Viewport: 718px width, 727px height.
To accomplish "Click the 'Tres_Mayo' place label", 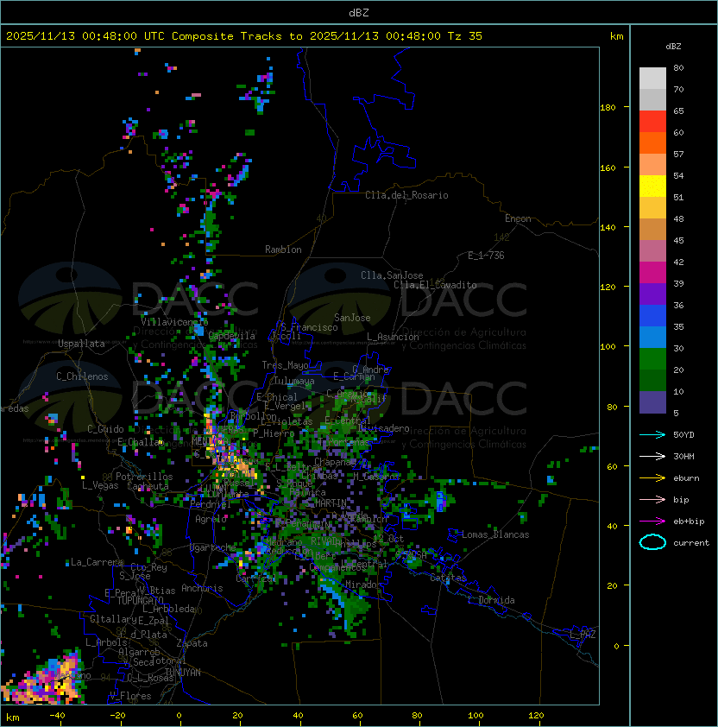I will 285,365.
